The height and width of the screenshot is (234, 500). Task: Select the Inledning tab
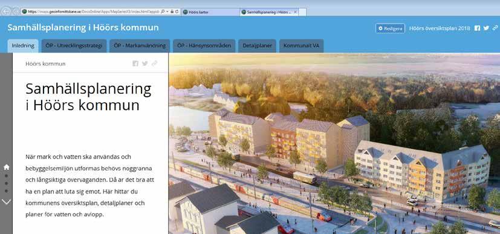click(x=23, y=46)
